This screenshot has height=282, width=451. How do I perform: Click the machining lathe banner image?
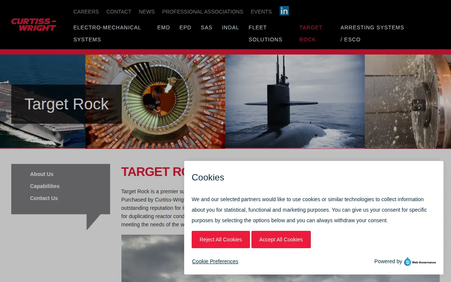click(x=408, y=102)
